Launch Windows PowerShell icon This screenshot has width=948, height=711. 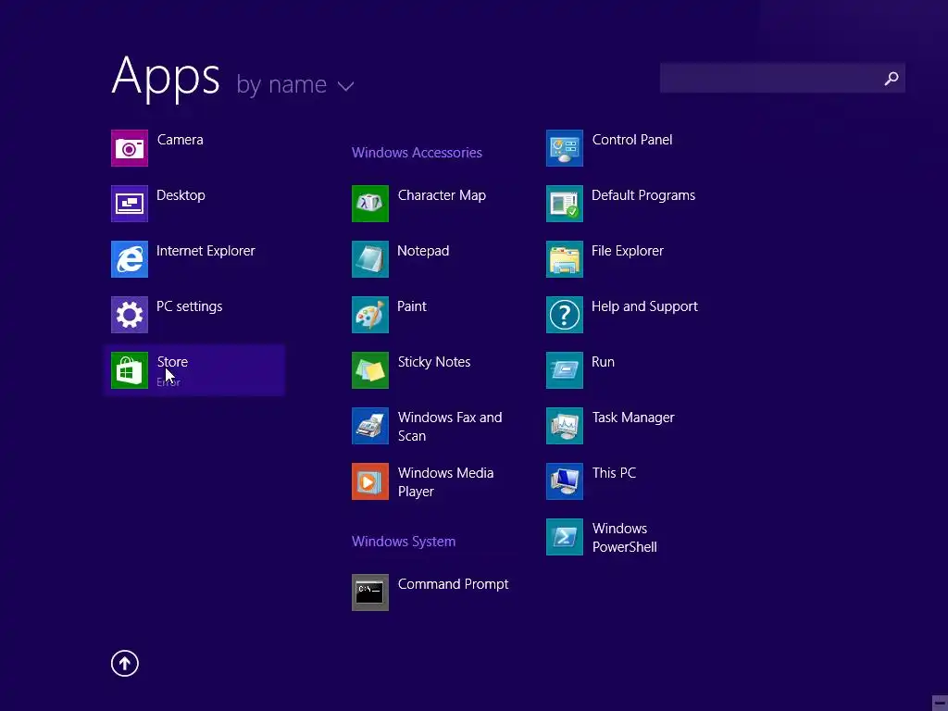pos(565,537)
